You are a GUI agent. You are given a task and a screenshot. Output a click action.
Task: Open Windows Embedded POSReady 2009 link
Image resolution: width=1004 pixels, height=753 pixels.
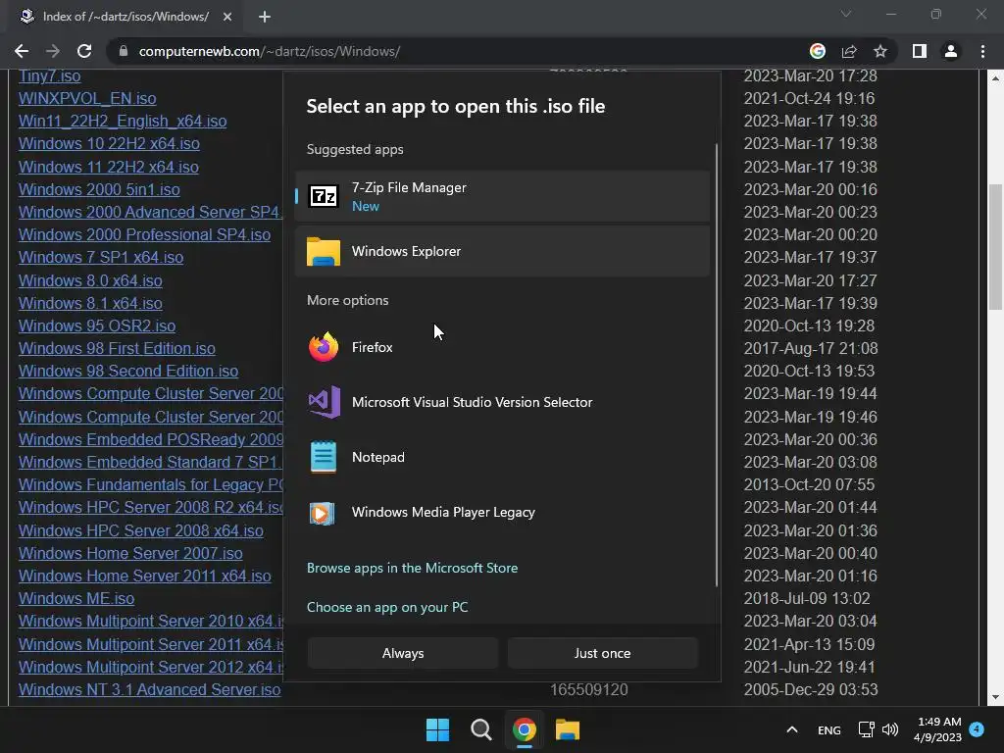151,439
